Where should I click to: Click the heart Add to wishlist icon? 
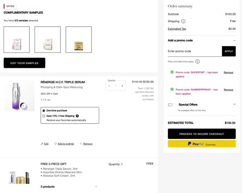click(55, 144)
